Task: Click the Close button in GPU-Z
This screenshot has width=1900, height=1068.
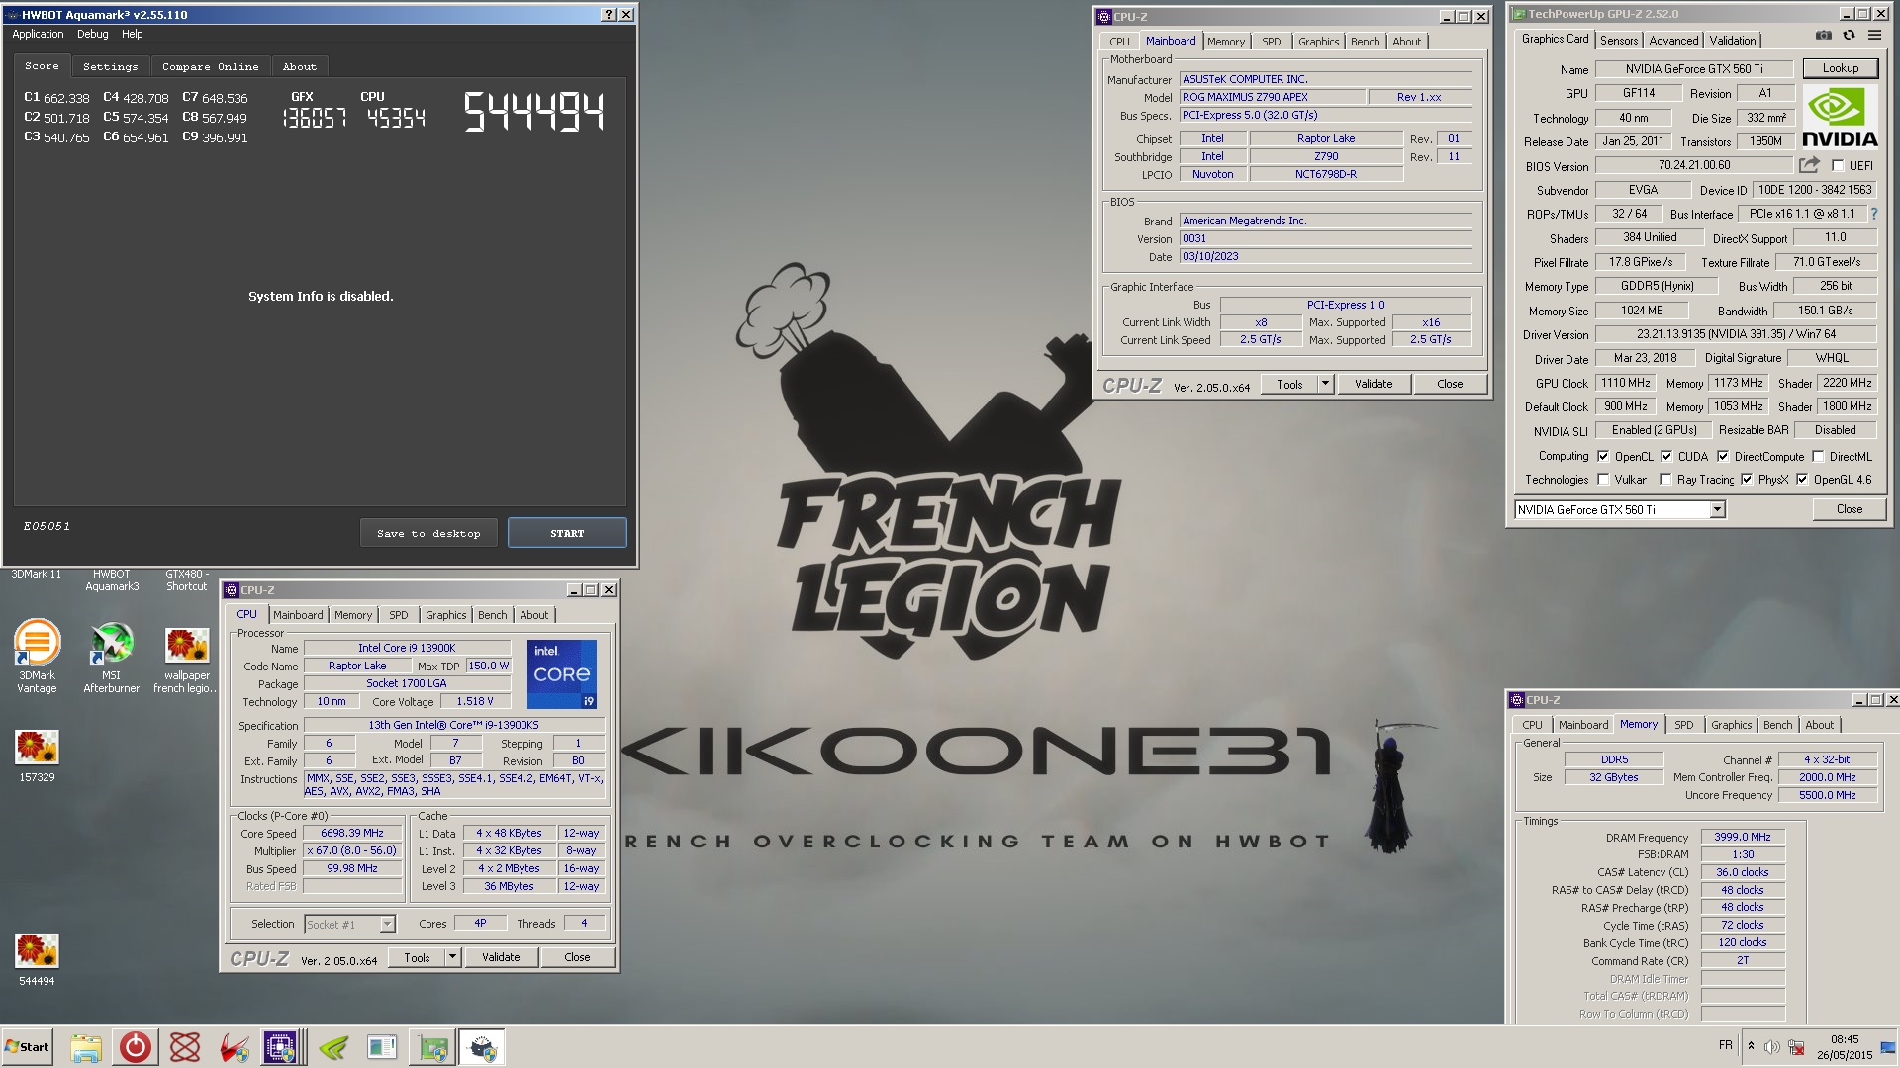Action: [1849, 509]
